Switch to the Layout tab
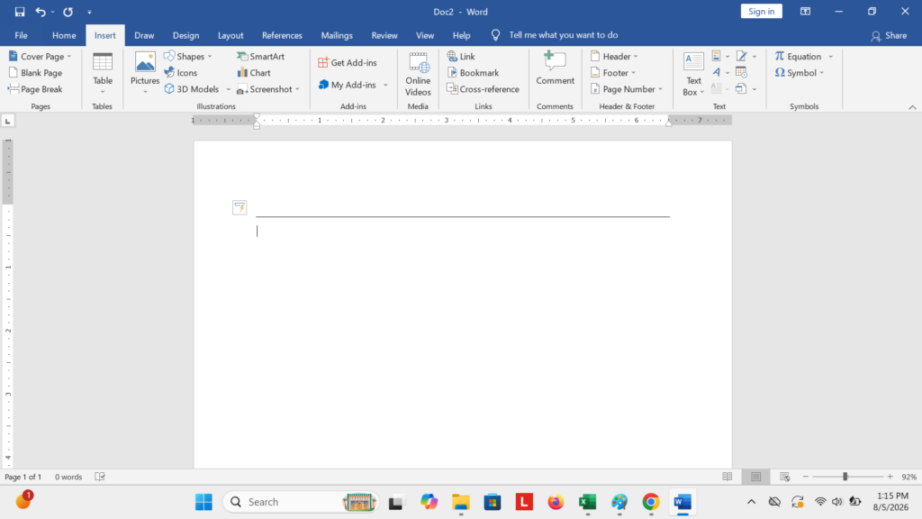Viewport: 922px width, 519px height. pyautogui.click(x=230, y=35)
